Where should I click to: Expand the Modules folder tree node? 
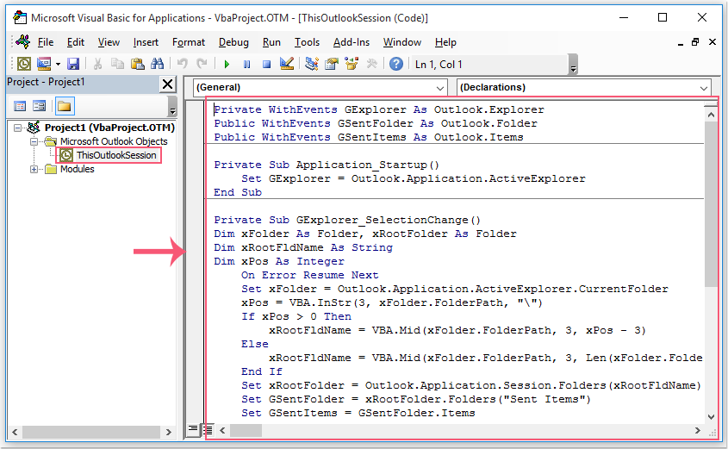35,169
